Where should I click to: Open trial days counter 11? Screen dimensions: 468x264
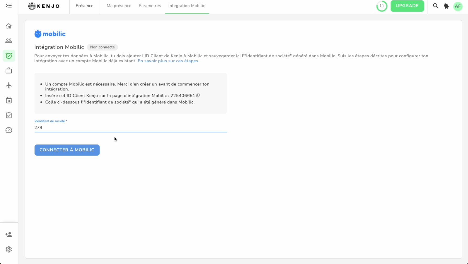click(x=382, y=6)
